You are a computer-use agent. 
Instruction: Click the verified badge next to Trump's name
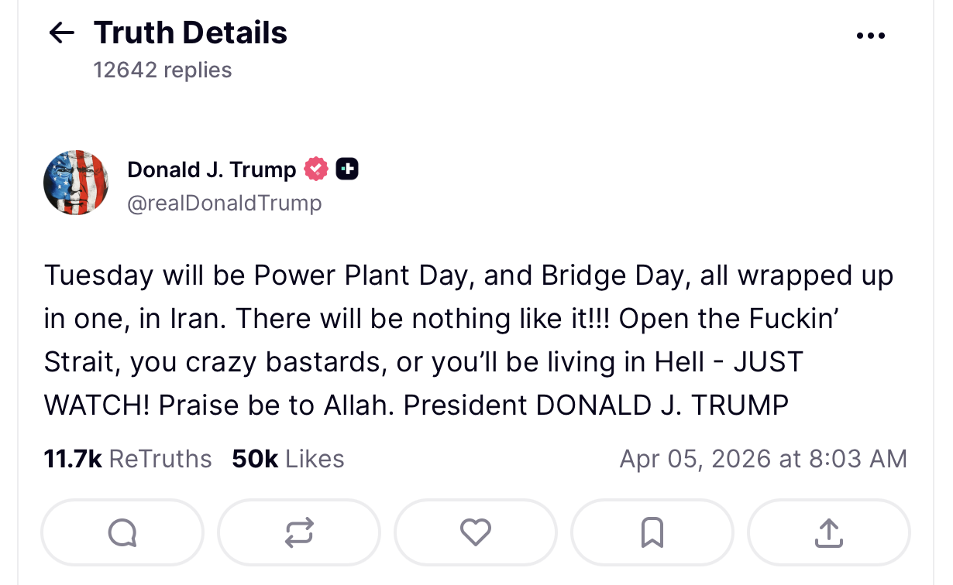pos(315,168)
